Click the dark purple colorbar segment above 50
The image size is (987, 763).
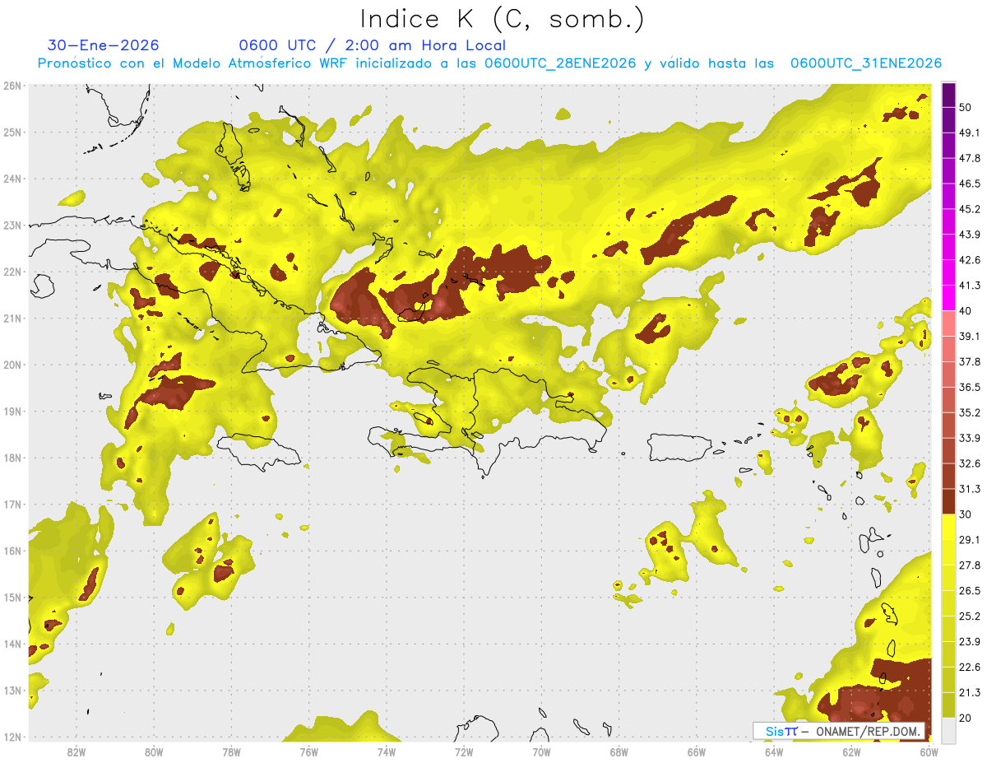pyautogui.click(x=948, y=95)
